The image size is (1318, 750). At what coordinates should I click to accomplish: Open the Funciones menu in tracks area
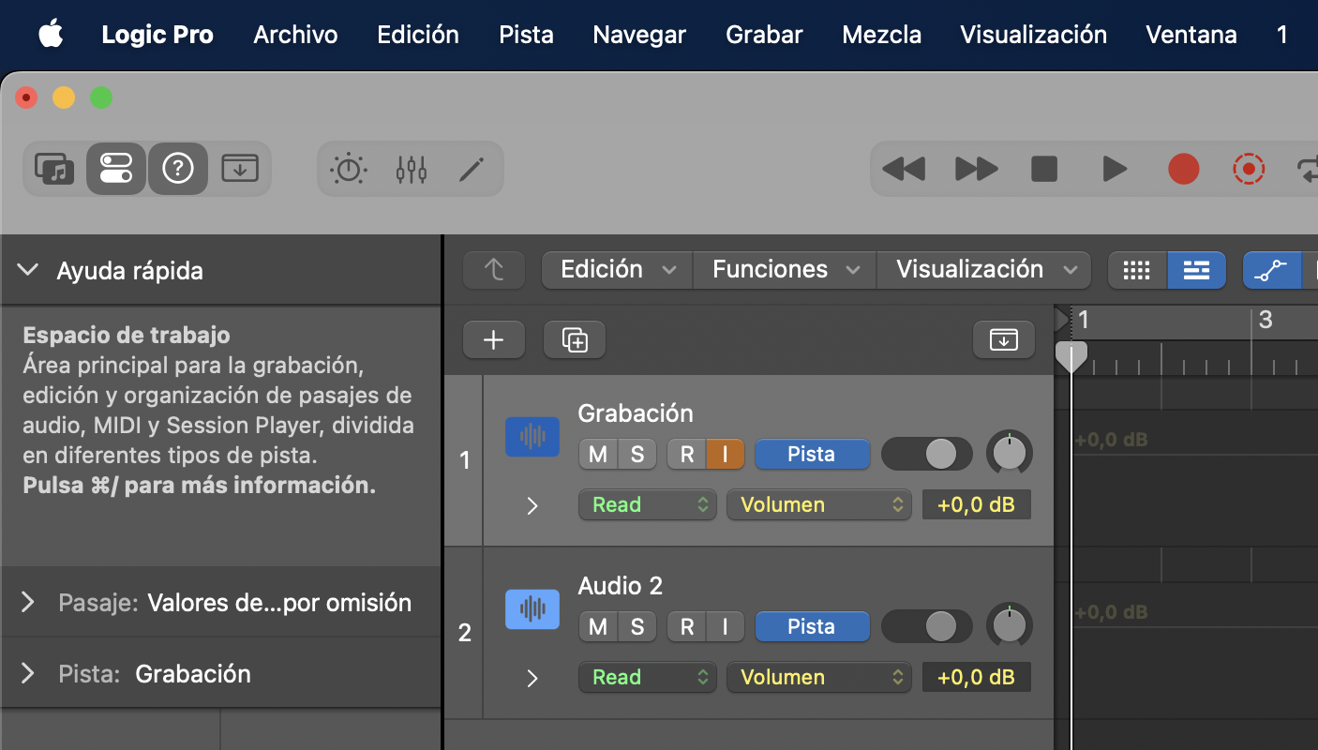pyautogui.click(x=784, y=270)
